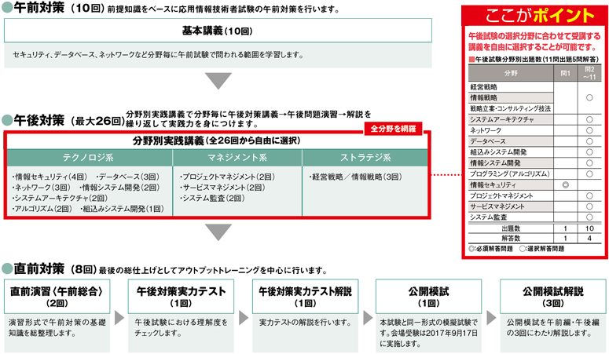Select the double-circle mark for 情報セキュリティ
Screen dimensions: 609x354
(x=565, y=184)
